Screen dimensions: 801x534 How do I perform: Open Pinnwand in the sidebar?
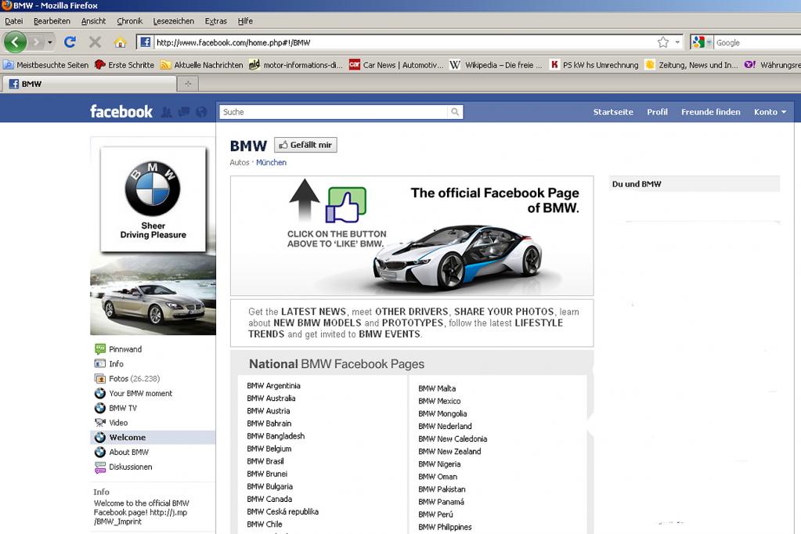pos(118,349)
